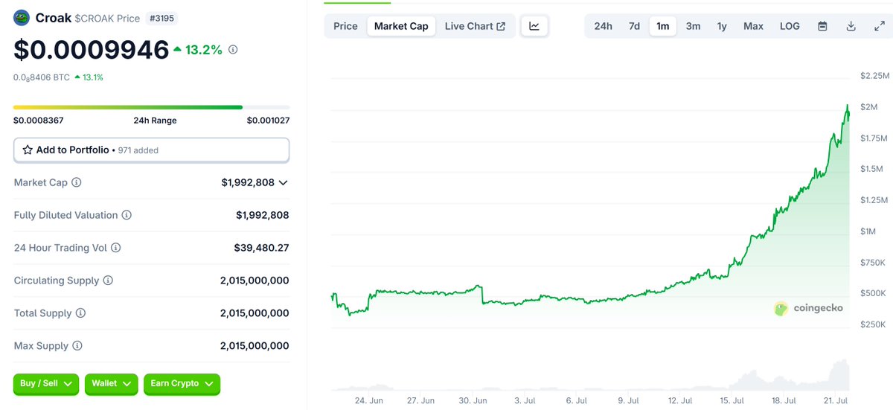Set chart range to Max
The image size is (893, 410).
[753, 26]
